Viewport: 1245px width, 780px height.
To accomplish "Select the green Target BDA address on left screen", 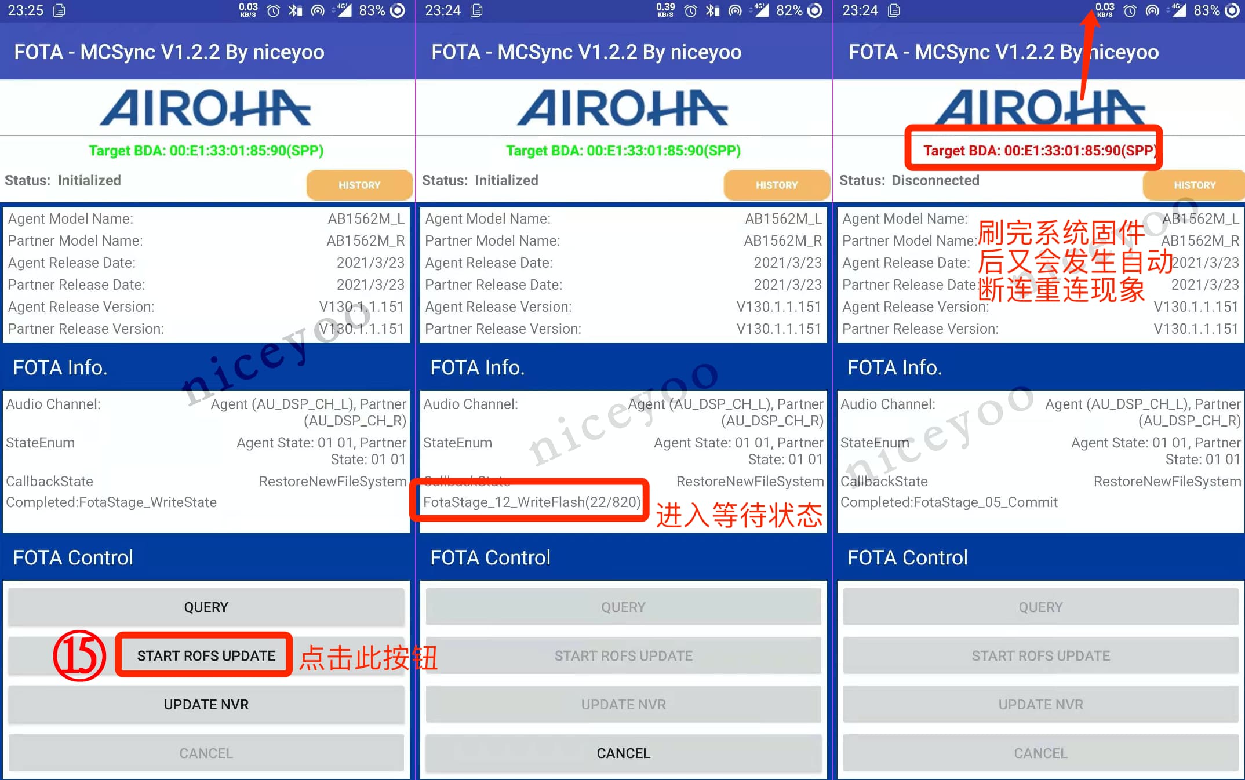I will click(x=206, y=151).
